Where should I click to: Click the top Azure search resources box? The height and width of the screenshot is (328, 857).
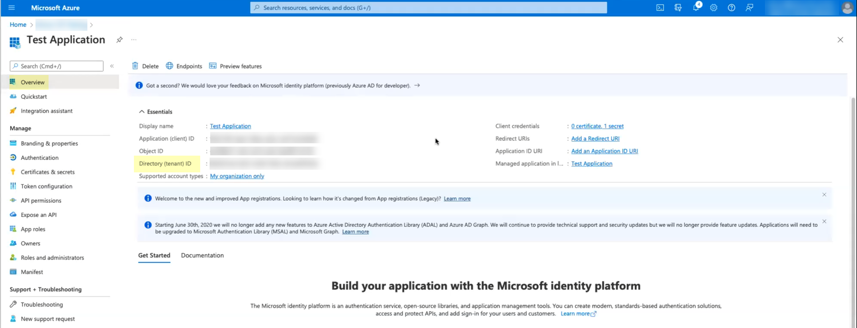coord(428,8)
